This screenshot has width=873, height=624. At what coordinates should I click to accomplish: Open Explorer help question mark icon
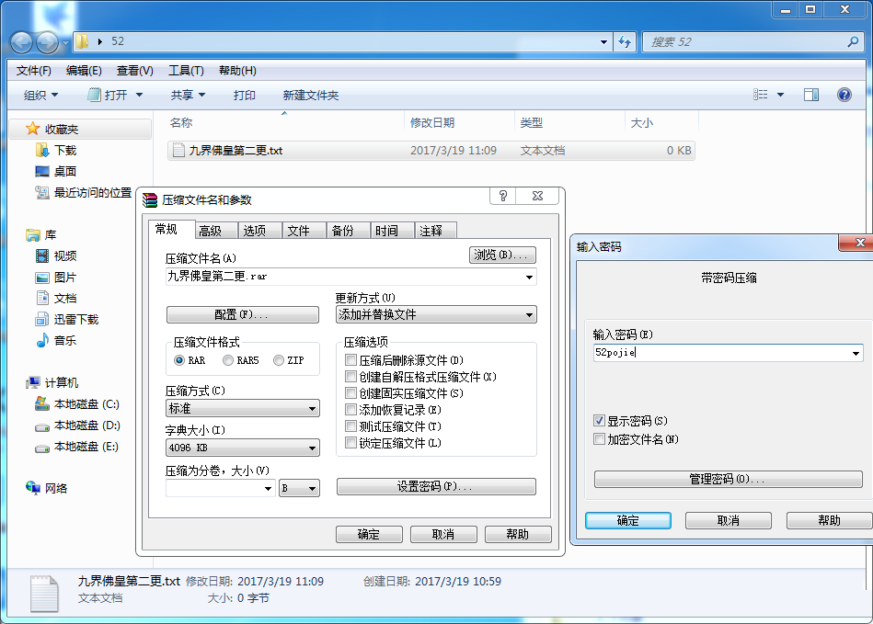pyautogui.click(x=844, y=95)
